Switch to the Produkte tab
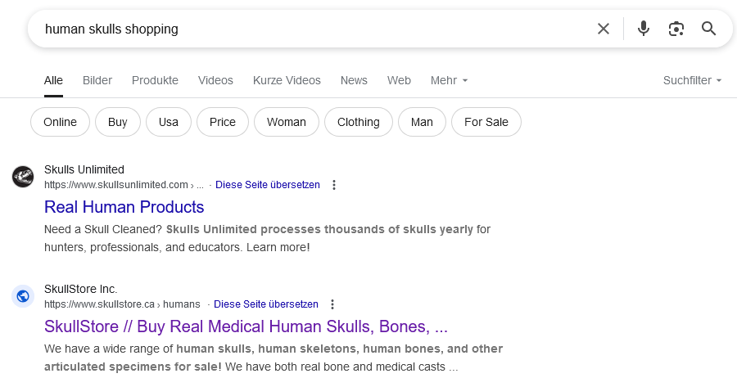Viewport: 737px width, 387px height. click(x=155, y=80)
